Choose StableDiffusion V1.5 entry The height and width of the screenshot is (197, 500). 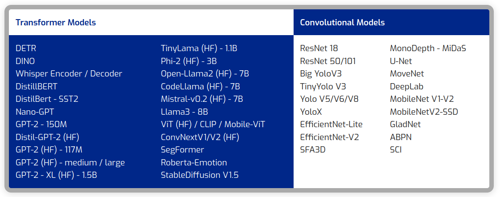(200, 175)
